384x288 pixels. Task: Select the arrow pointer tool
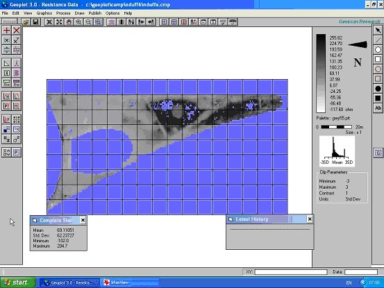(378, 31)
